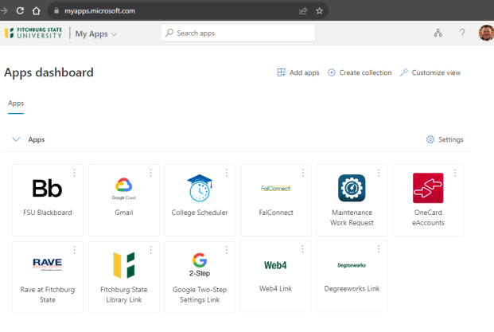Screen dimensions: 494x332
Task: Click the "Degreeworks Link" label
Action: point(352,288)
